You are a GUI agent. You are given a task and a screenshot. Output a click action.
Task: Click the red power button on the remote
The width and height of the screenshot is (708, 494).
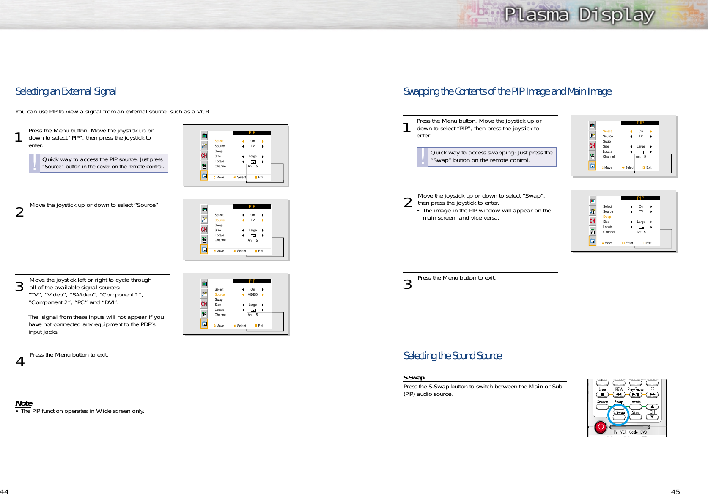point(600,427)
